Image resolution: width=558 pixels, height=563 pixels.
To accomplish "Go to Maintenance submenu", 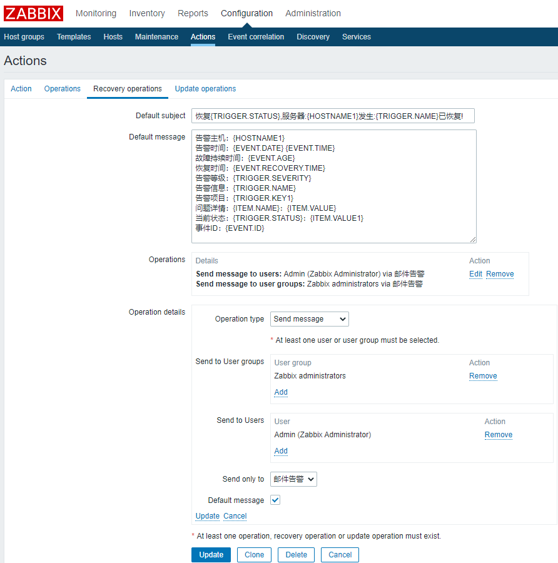I will coord(156,37).
